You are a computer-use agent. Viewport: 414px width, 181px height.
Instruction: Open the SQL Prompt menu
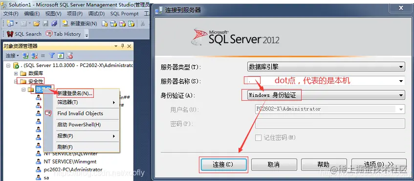pos(124,14)
